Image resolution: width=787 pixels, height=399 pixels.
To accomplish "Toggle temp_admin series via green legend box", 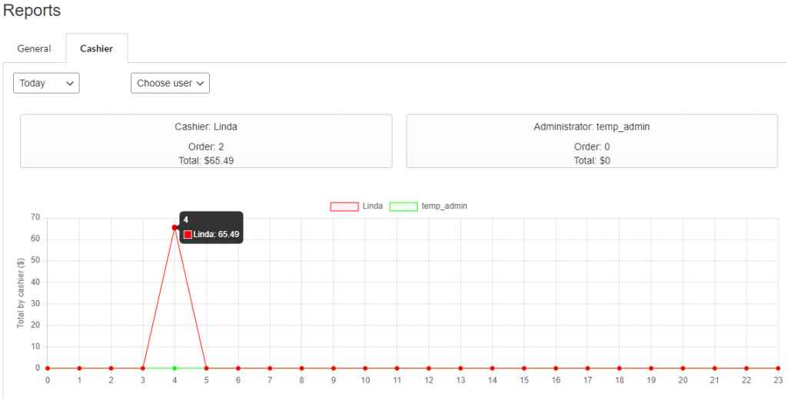I will tap(403, 206).
